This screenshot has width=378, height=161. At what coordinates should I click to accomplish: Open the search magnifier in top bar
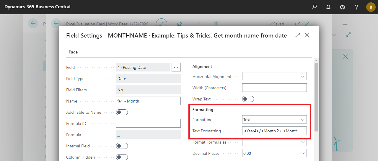(314, 7)
